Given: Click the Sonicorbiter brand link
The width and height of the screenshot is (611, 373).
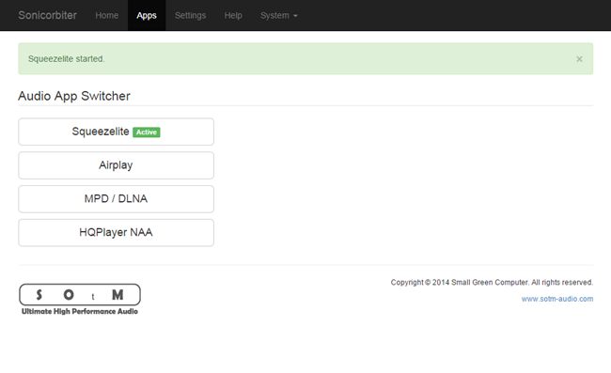Looking at the screenshot, I should 47,15.
